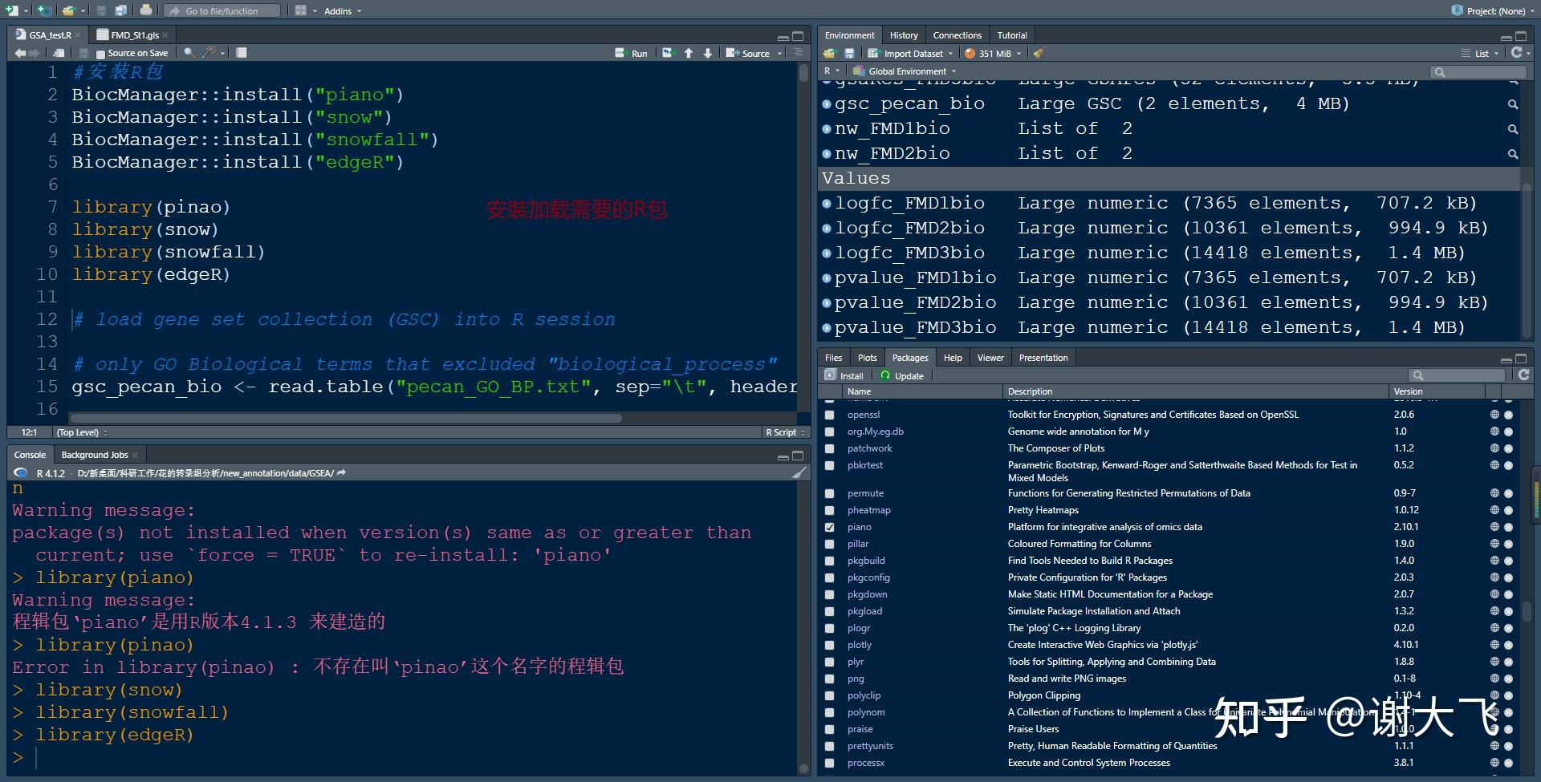The height and width of the screenshot is (782, 1541).
Task: Click the Install packages button
Action: tap(844, 375)
